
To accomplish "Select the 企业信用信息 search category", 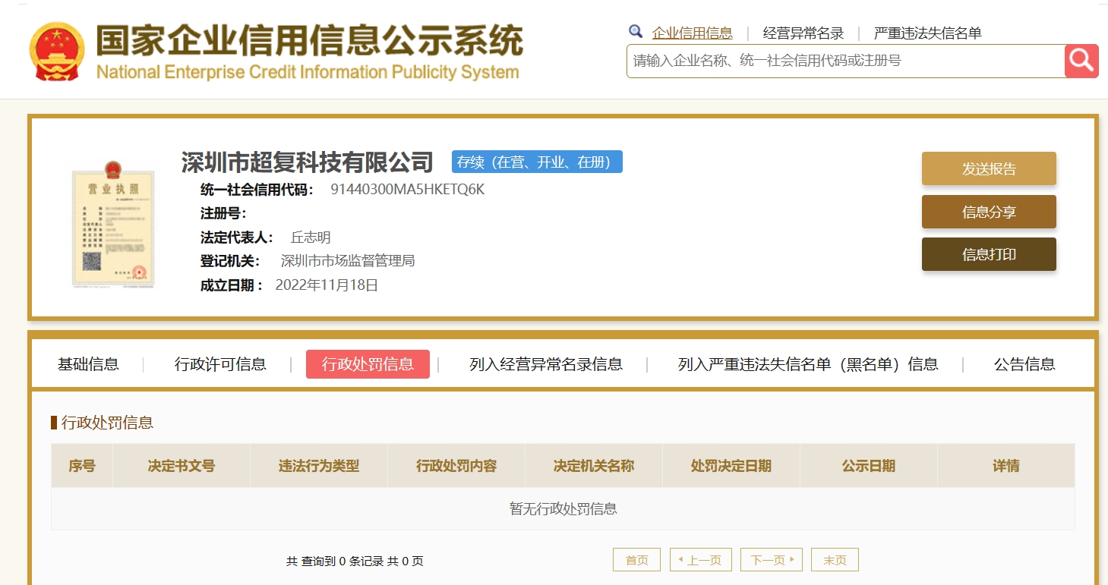I will click(692, 33).
